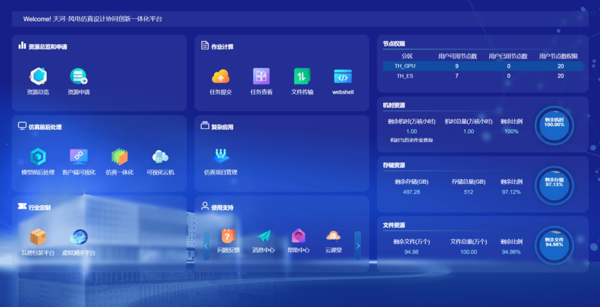600x307 pixels.
Task: Click the 机时与历史作业查询 link
Action: 411,140
